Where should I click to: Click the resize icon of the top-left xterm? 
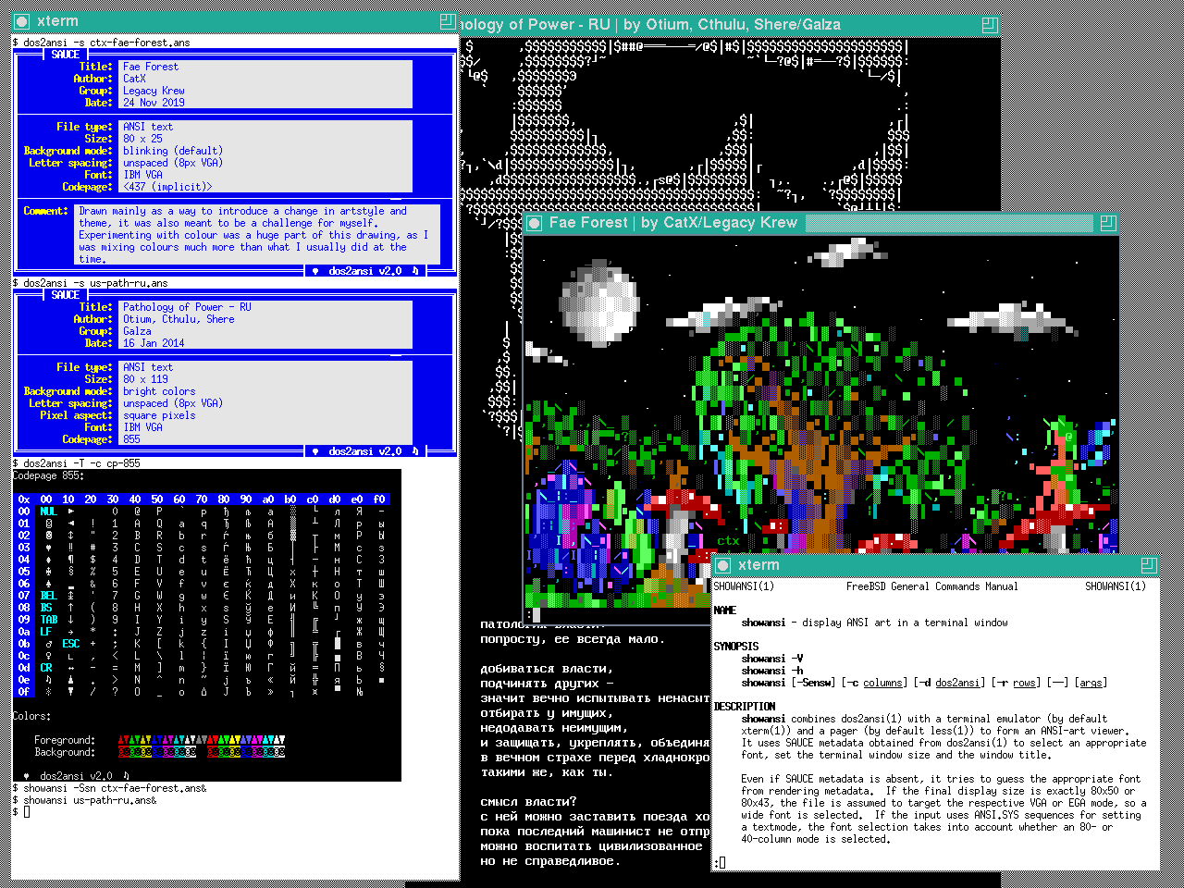click(x=448, y=20)
